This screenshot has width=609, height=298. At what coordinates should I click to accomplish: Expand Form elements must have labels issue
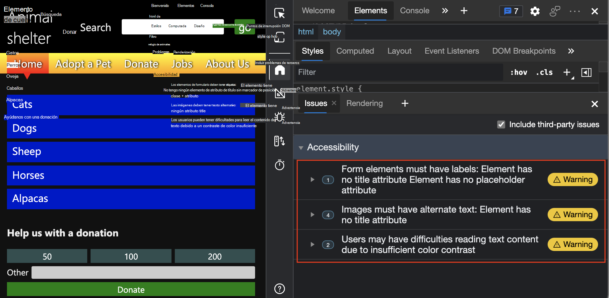pos(312,179)
